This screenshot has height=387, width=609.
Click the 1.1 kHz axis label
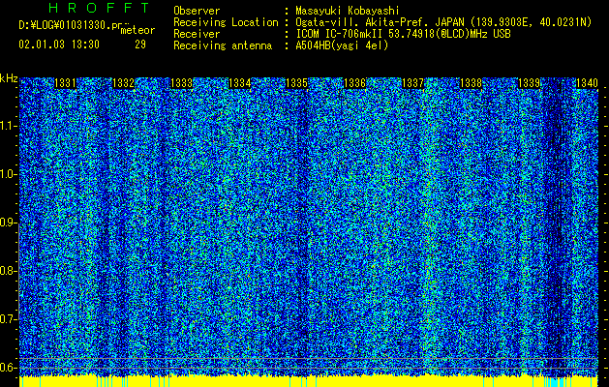coord(8,126)
